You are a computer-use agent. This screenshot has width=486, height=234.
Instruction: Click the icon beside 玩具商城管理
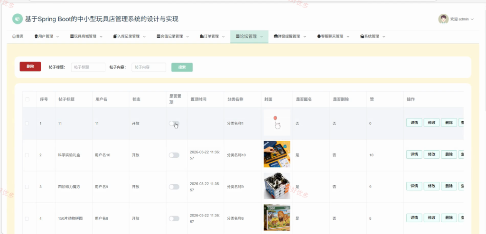(72, 36)
